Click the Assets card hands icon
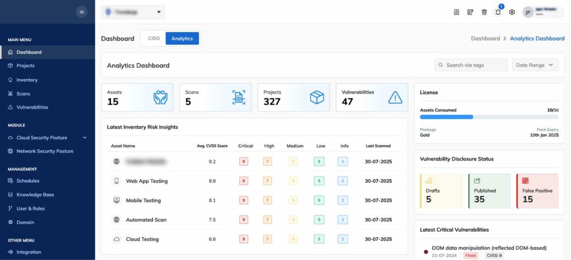 [161, 97]
